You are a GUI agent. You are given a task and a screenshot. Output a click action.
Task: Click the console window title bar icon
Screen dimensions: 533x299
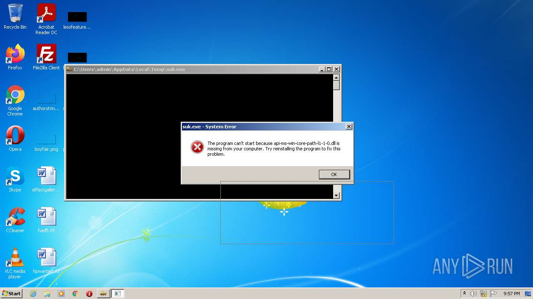point(70,69)
